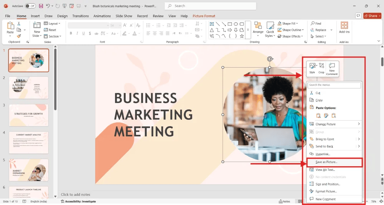Toggle the AutoSave switch
Screen dimensions: 384x205
pos(30,6)
